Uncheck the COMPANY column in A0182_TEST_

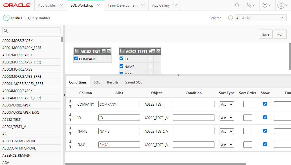point(76,59)
